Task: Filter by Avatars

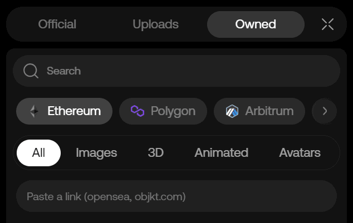Action: pos(300,153)
